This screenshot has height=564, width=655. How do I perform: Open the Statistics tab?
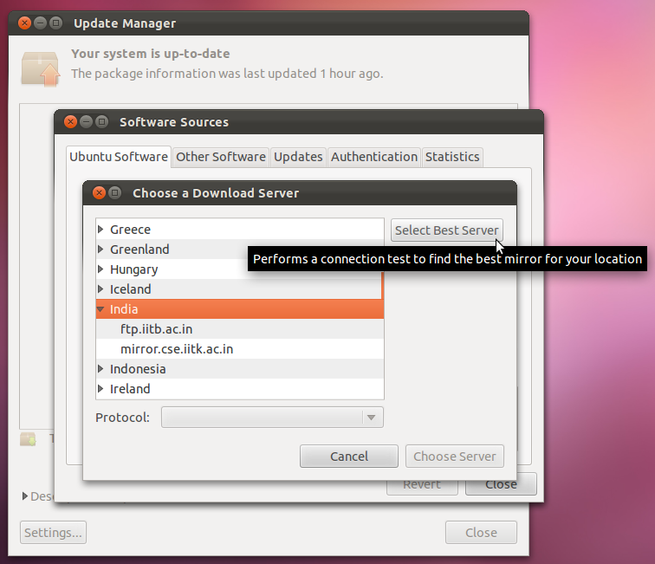[452, 157]
